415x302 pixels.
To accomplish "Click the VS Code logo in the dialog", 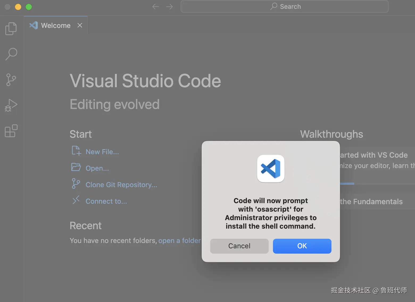I will pos(271,169).
